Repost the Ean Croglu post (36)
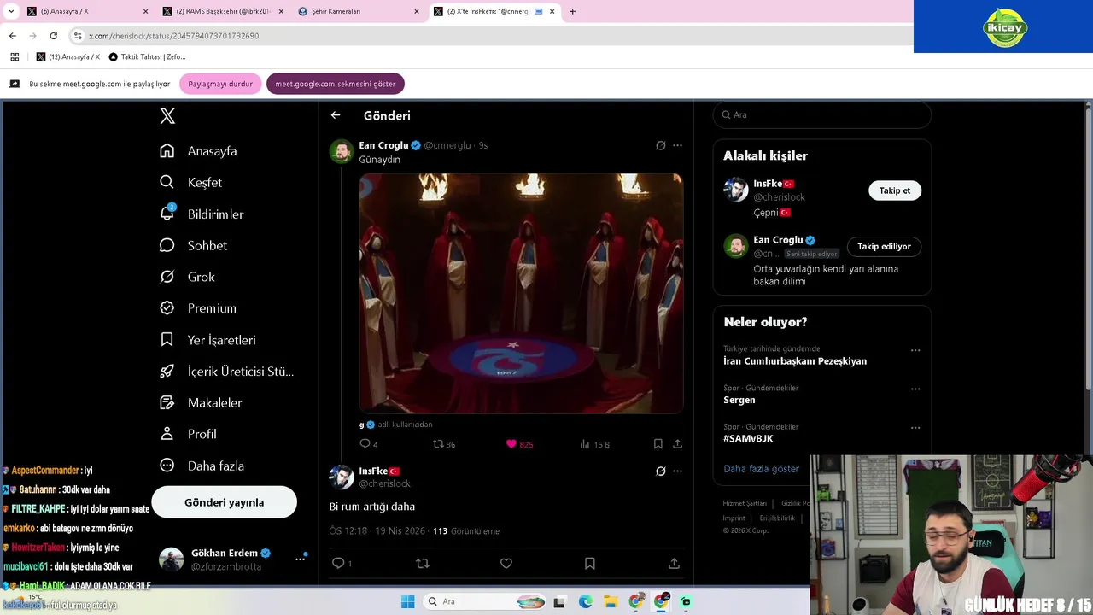Screen dimensions: 1093x615 (443, 444)
